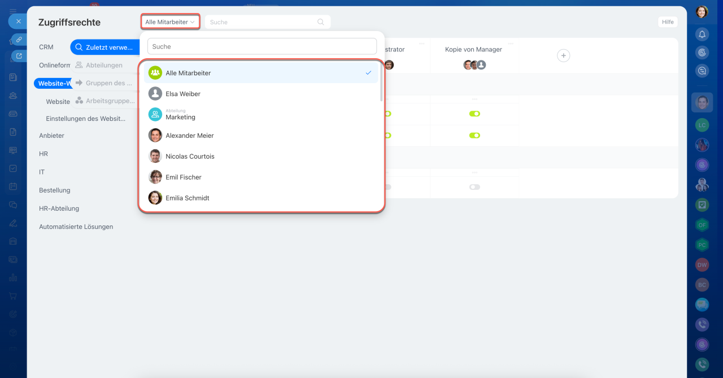
Task: Focus the Suche field inside the dropdown
Action: click(x=262, y=46)
